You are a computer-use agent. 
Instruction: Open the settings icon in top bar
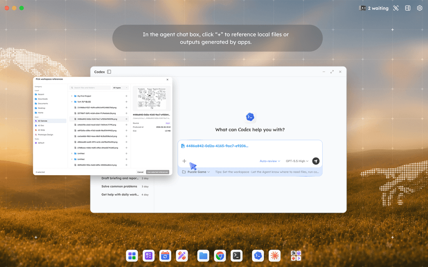coord(420,8)
